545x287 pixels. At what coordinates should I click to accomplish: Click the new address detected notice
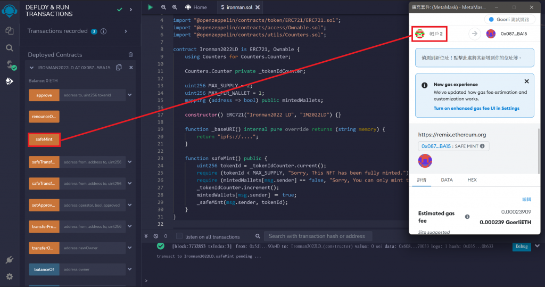474,58
